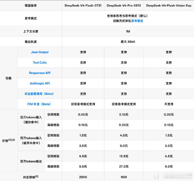Click the 500 concurrency value
This screenshot has width=194, height=181.
coord(124,177)
